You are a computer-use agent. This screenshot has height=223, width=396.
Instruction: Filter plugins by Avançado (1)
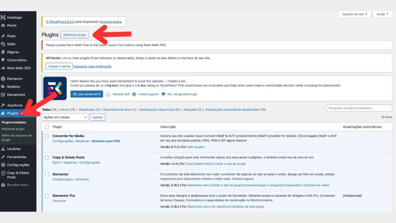[192, 110]
